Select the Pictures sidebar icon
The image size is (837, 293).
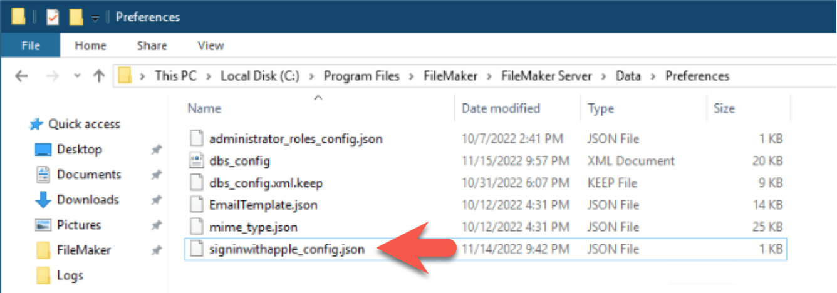click(x=43, y=225)
